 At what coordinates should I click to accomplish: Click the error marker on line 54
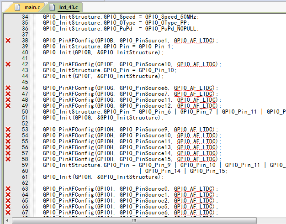(8, 135)
